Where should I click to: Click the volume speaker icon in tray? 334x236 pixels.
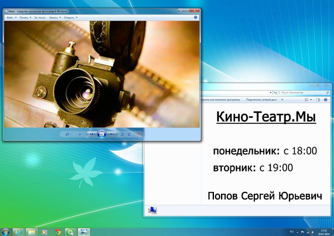pyautogui.click(x=313, y=232)
